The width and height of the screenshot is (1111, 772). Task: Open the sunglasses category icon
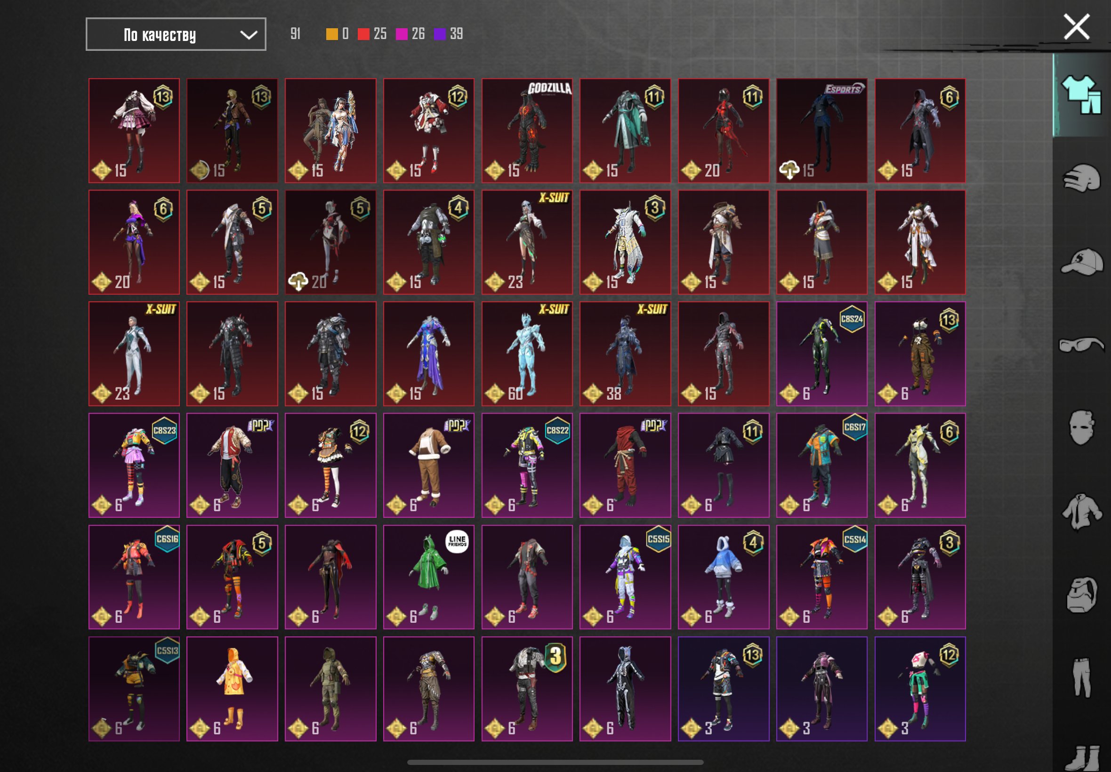coord(1081,345)
